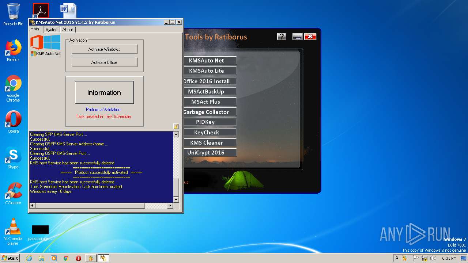Click the Activate Windows button
This screenshot has width=468, height=263.
tap(104, 49)
